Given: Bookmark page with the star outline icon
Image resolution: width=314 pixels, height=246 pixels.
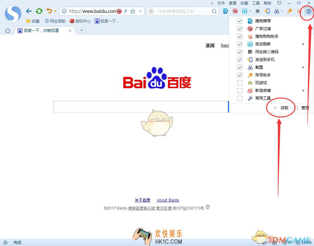Looking at the screenshot, I should tap(133, 11).
